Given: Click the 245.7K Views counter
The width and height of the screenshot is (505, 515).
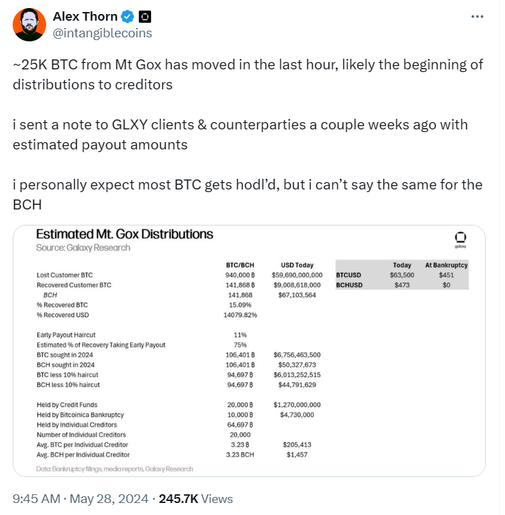Looking at the screenshot, I should (196, 498).
